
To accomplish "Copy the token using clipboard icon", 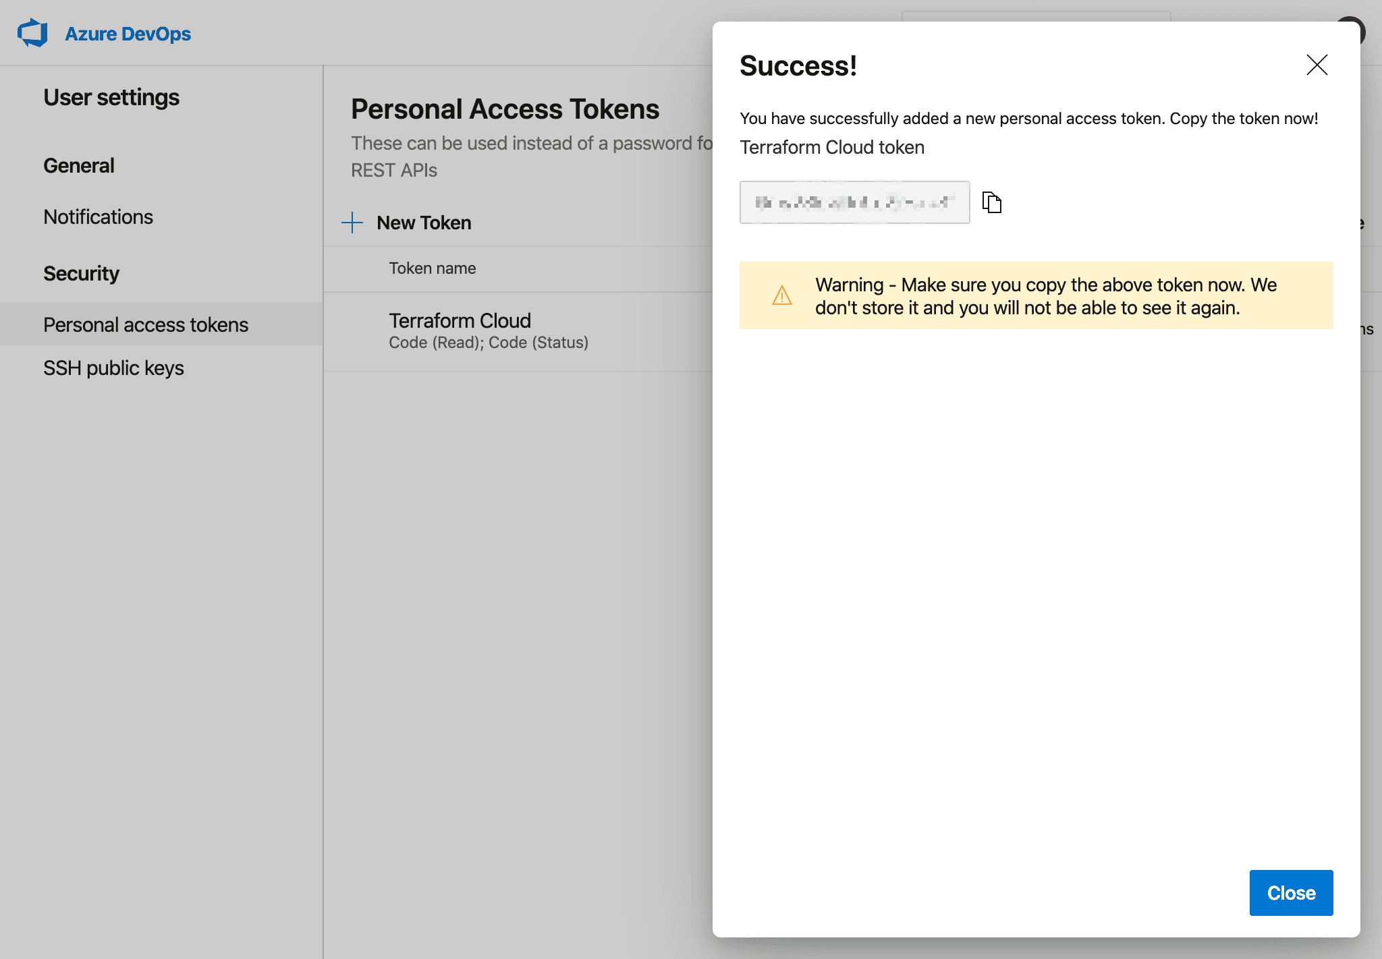I will 991,202.
